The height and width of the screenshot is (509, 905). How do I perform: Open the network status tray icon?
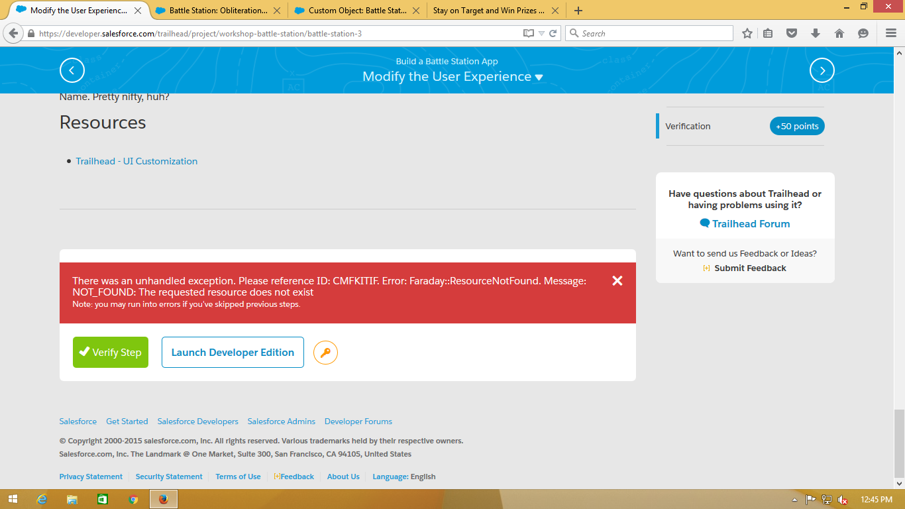click(827, 499)
